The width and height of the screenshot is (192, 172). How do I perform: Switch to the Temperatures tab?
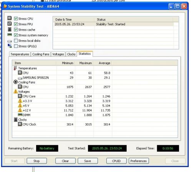point(20,54)
